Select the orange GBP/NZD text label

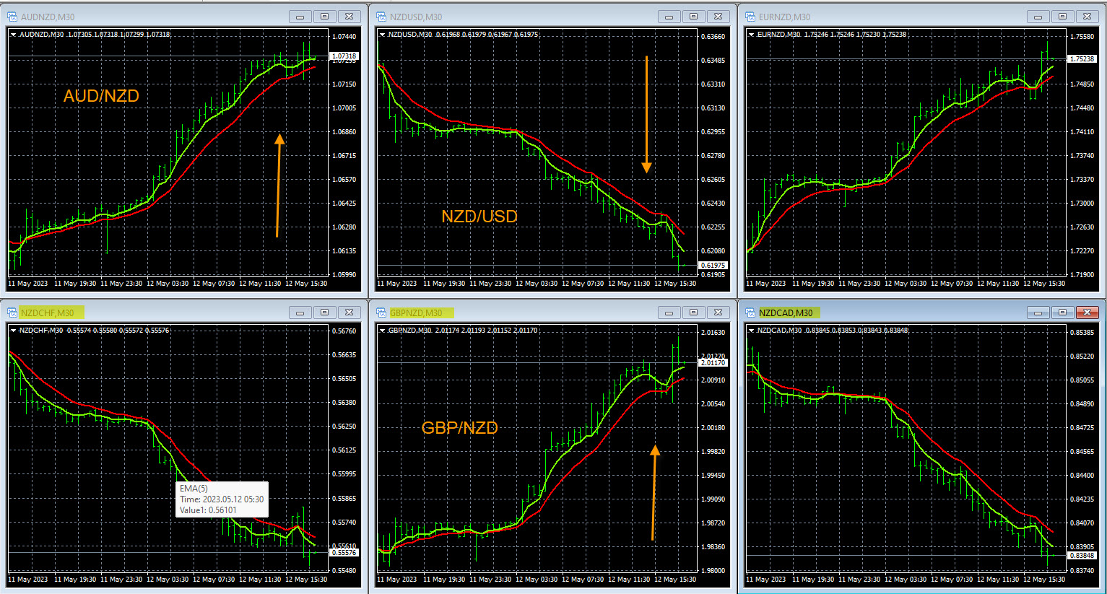(x=459, y=428)
